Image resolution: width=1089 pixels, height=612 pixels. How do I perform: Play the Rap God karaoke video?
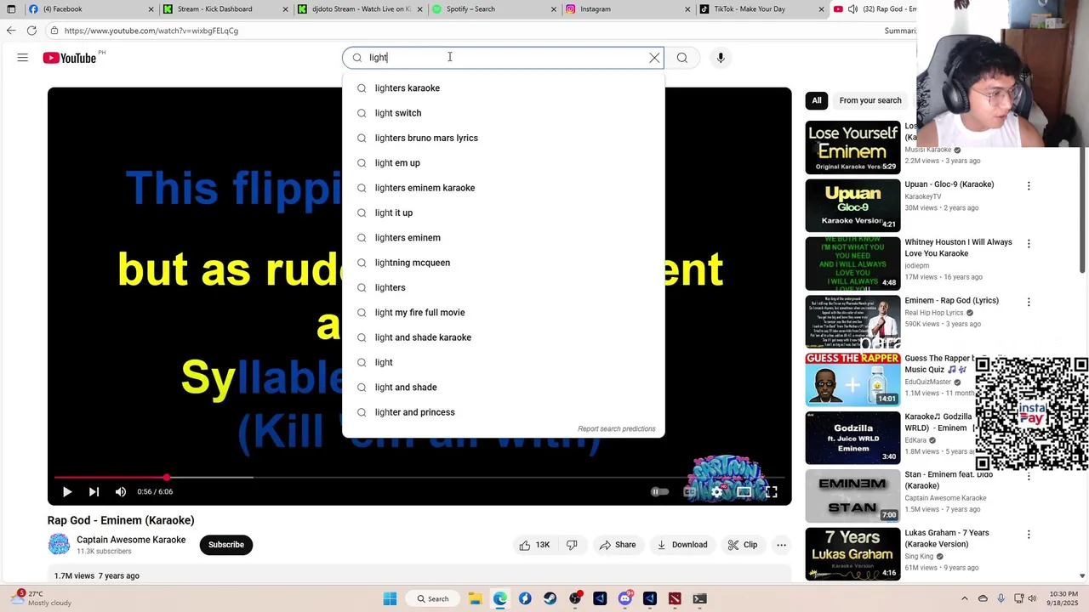(x=67, y=491)
